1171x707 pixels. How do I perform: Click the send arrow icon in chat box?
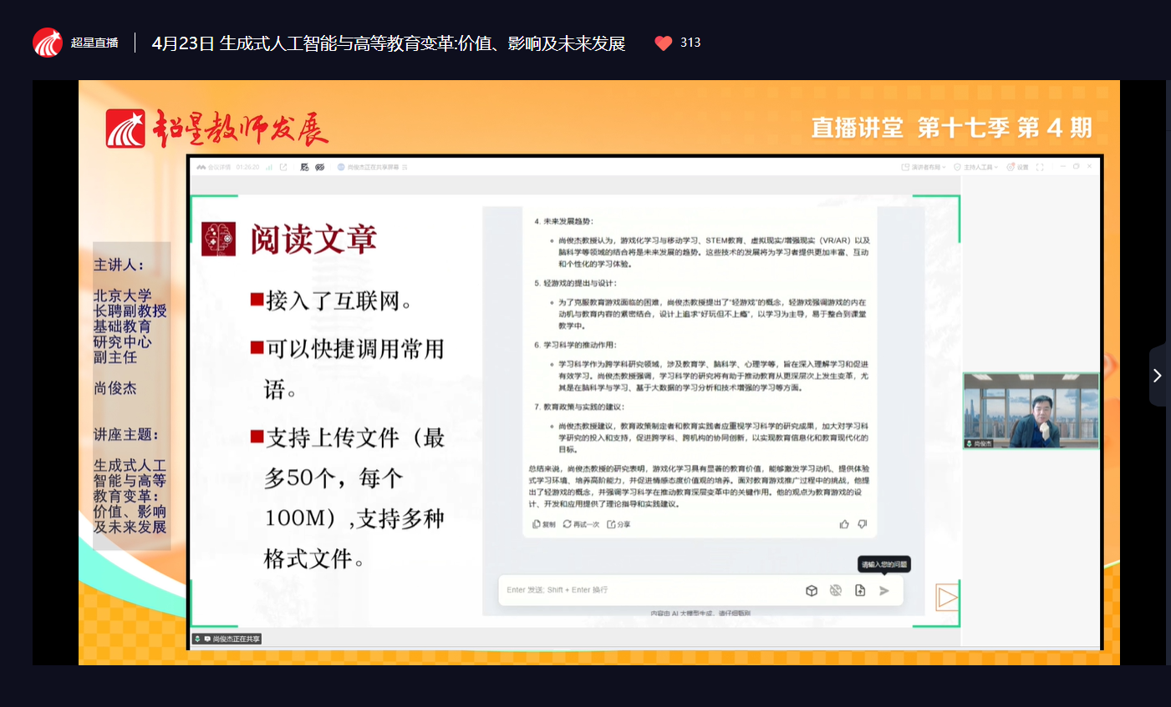tap(884, 591)
